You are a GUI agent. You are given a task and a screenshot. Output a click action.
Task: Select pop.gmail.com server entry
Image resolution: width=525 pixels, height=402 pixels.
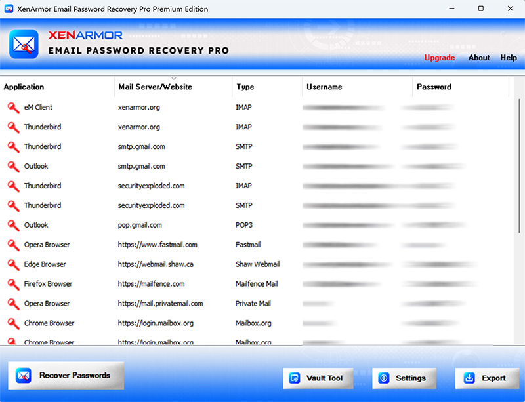click(140, 226)
